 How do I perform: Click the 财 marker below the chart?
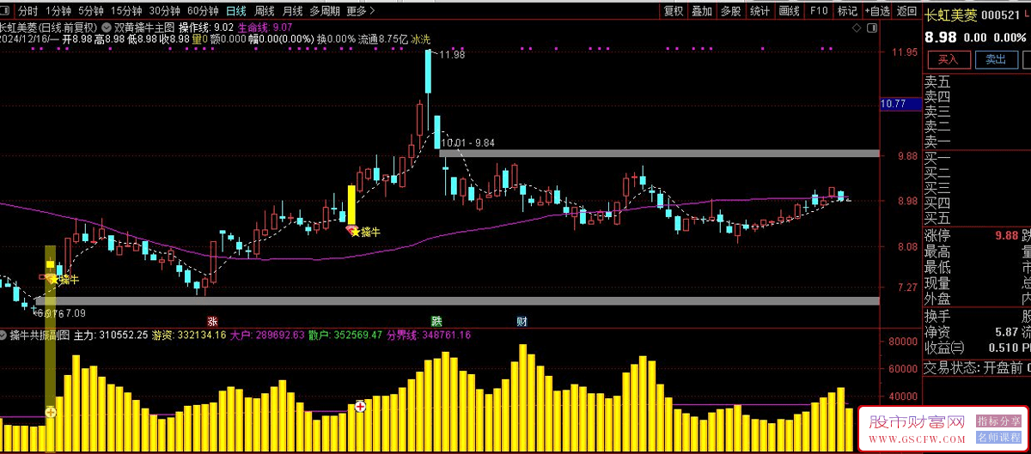[x=522, y=321]
